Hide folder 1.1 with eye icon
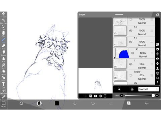161x121 pixels. (x=130, y=42)
